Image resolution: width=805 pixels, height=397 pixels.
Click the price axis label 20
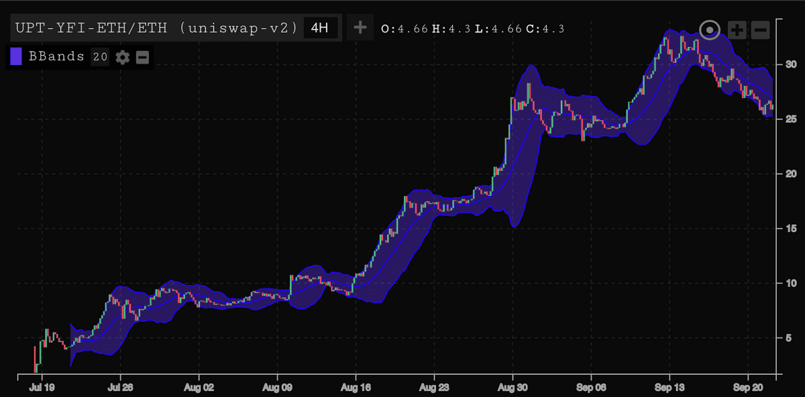(791, 174)
